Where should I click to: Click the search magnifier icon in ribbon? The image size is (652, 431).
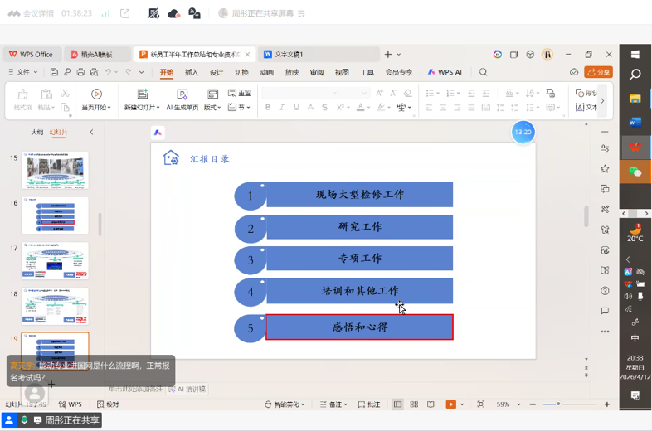[x=483, y=72]
